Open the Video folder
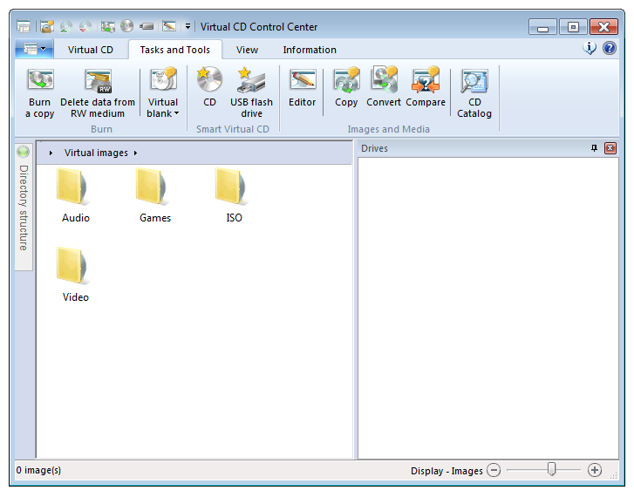The height and width of the screenshot is (497, 634). pyautogui.click(x=76, y=275)
